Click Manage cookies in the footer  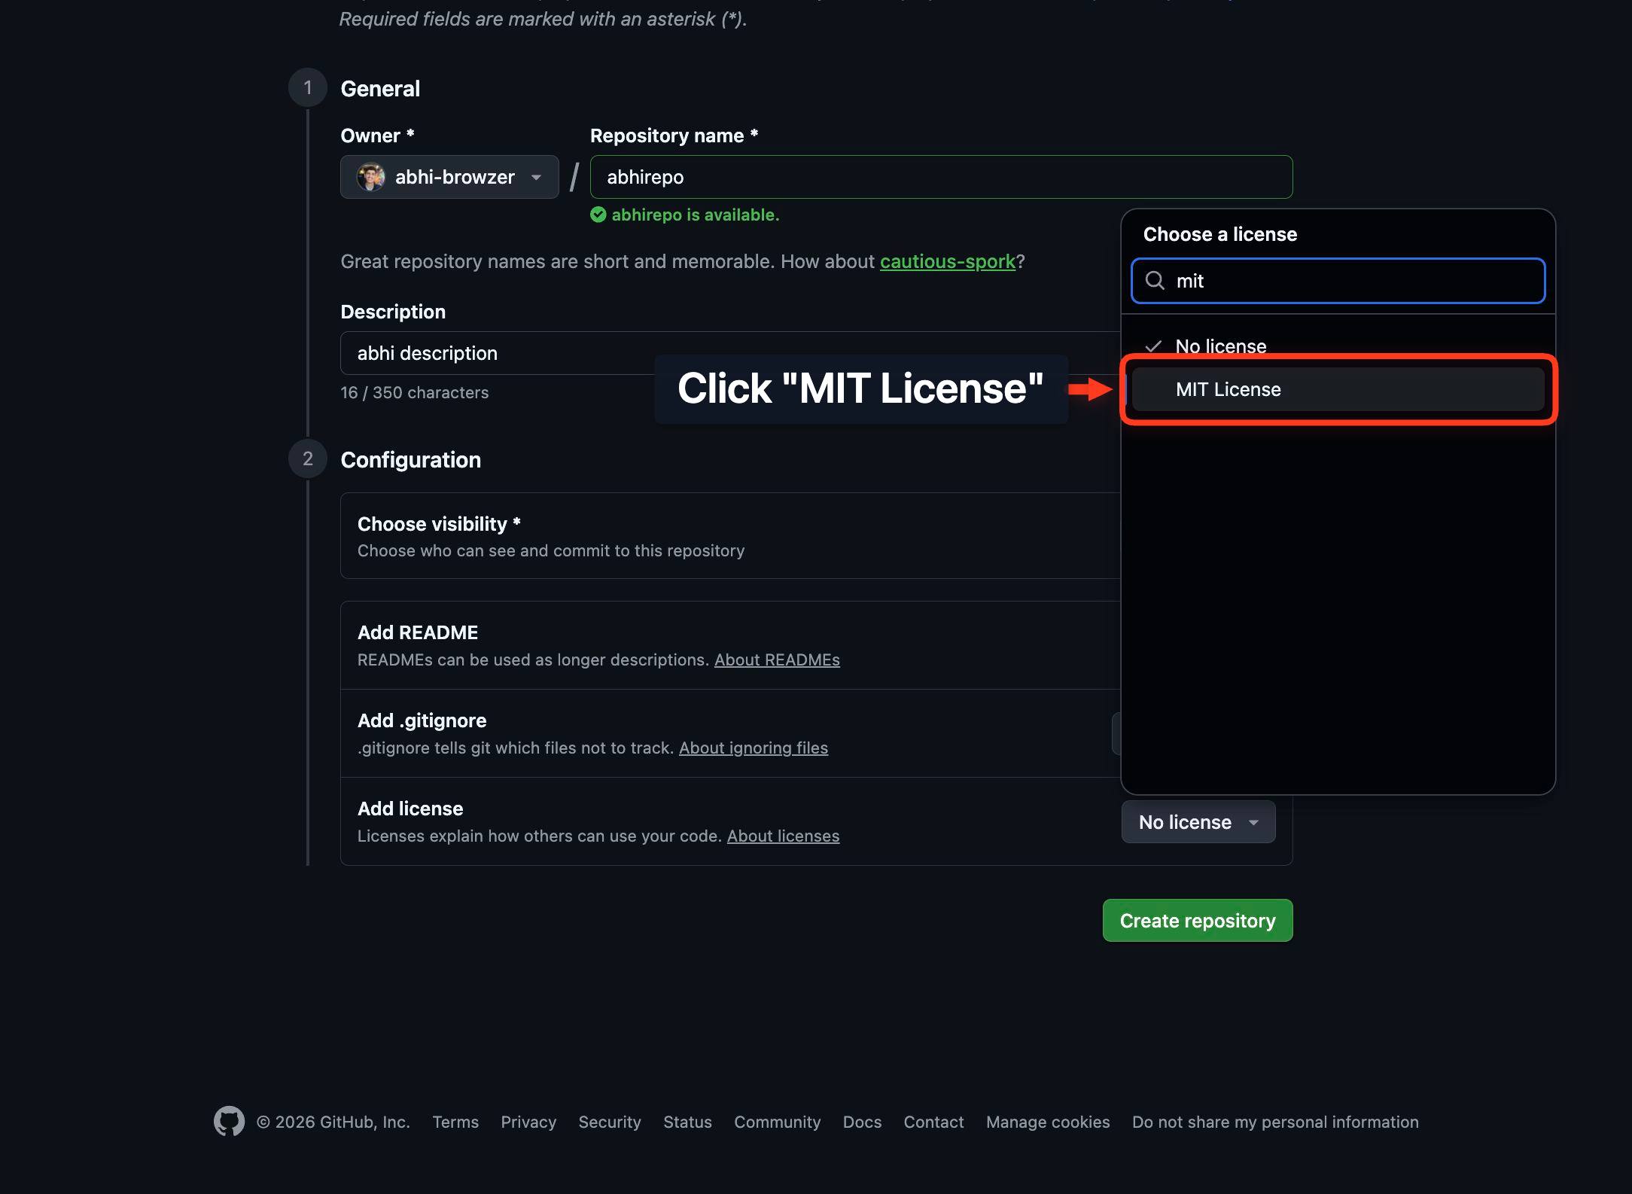[1048, 1122]
